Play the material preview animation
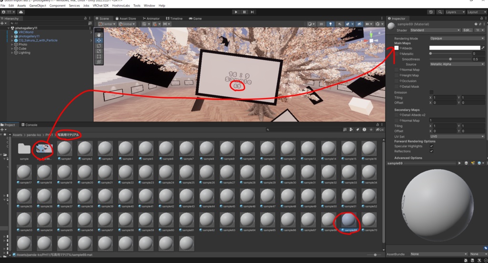This screenshot has width=488, height=263. (x=459, y=163)
